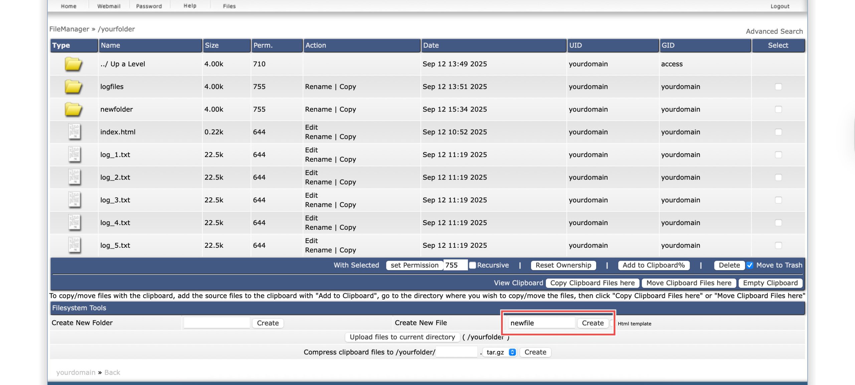855x385 pixels.
Task: Click the log_5.txt file icon
Action: [74, 245]
